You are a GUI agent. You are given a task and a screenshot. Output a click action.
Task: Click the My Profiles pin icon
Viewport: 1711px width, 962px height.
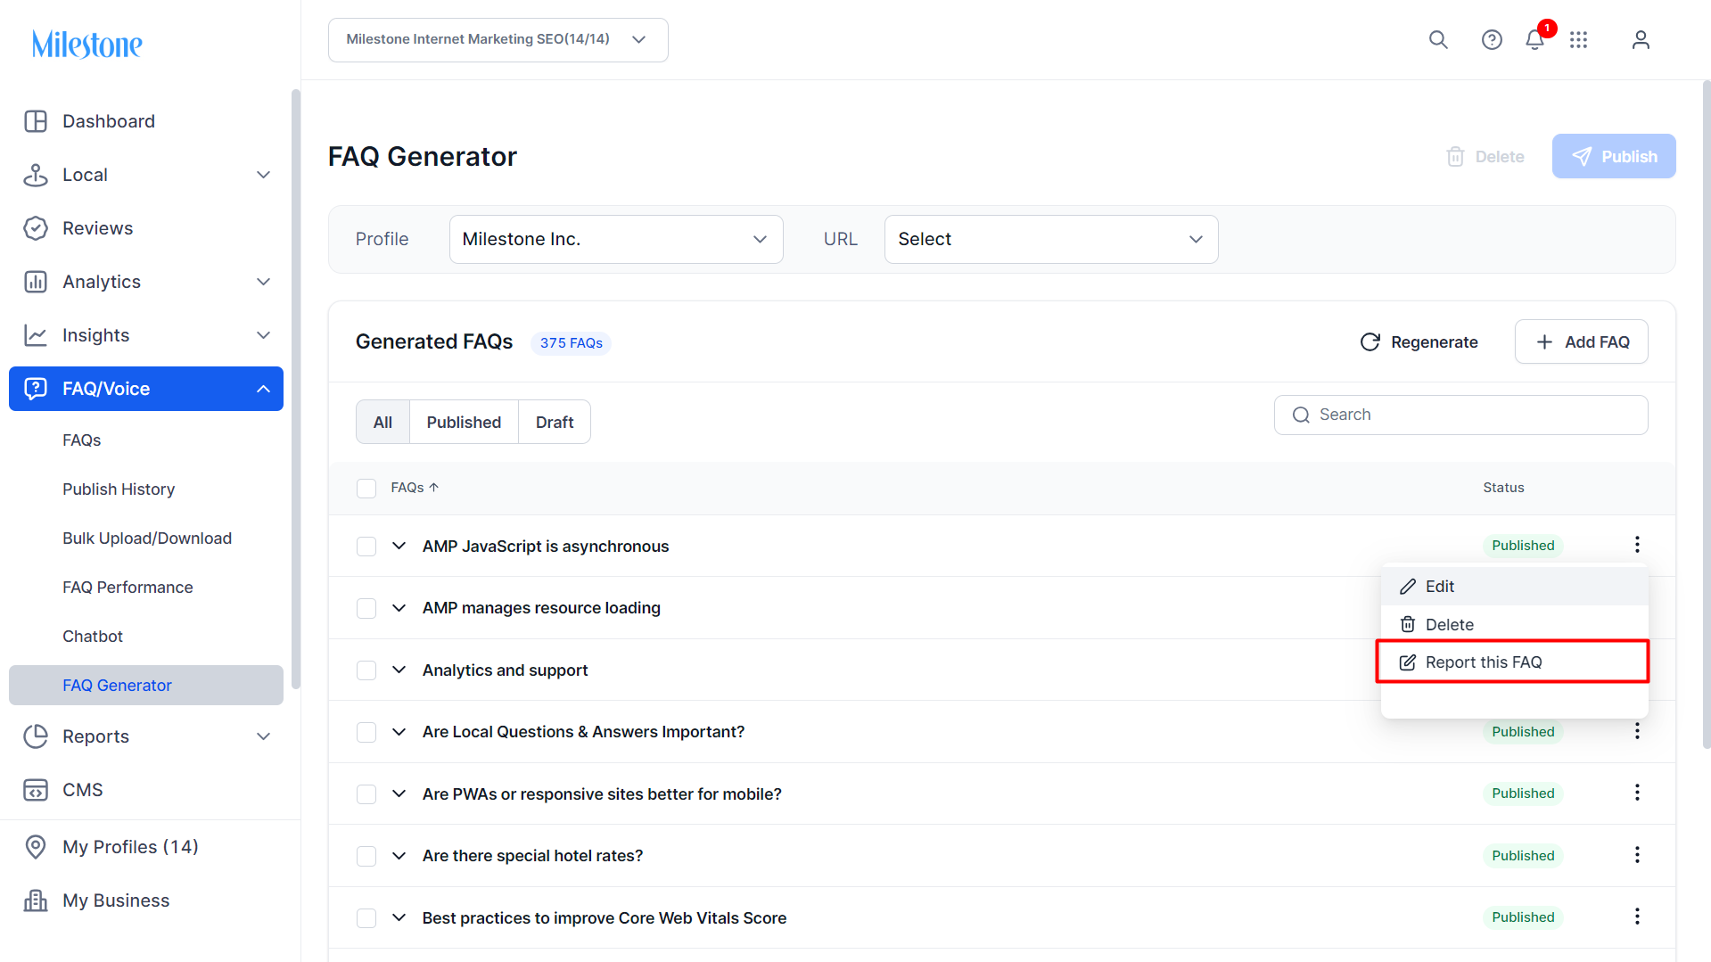(36, 847)
